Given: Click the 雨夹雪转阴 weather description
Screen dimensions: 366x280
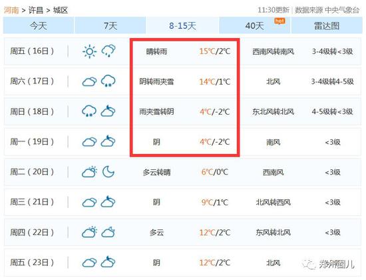Looking at the screenshot, I should point(156,111).
